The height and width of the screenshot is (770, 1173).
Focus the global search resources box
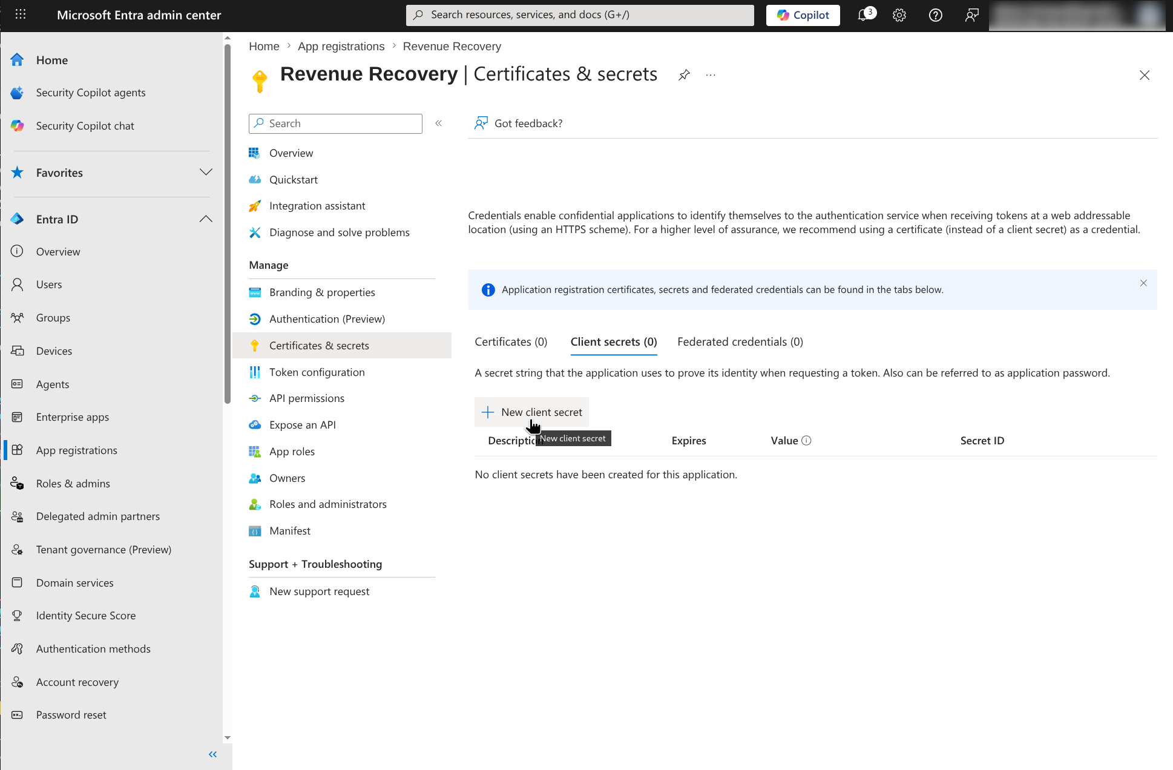tap(580, 15)
